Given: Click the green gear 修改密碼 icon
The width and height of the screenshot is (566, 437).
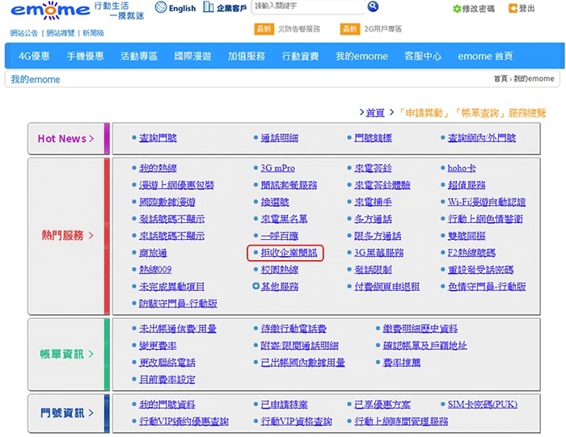Looking at the screenshot, I should (457, 9).
